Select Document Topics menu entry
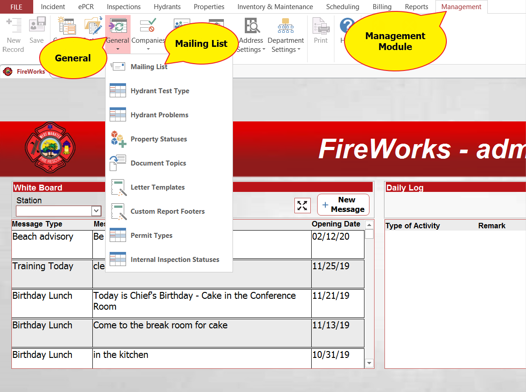The image size is (526, 392). click(x=169, y=163)
